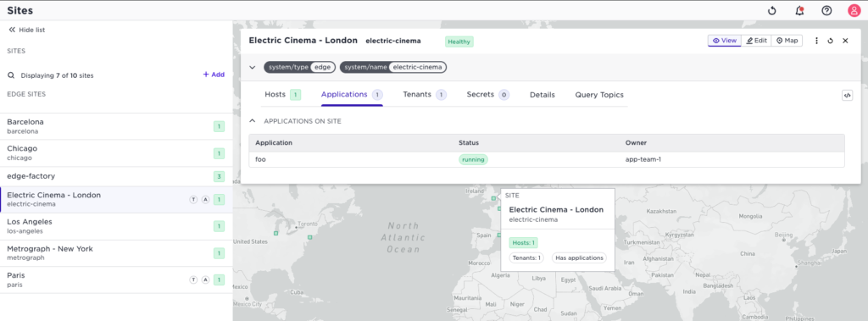Screen dimensions: 868x321
Task: Click the Chicago site marker on map
Action: (x=276, y=234)
